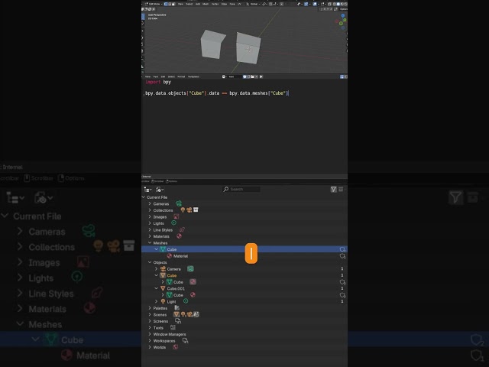489x367 pixels.
Task: Enable vertex select mode in viewport header
Action: tap(166, 4)
